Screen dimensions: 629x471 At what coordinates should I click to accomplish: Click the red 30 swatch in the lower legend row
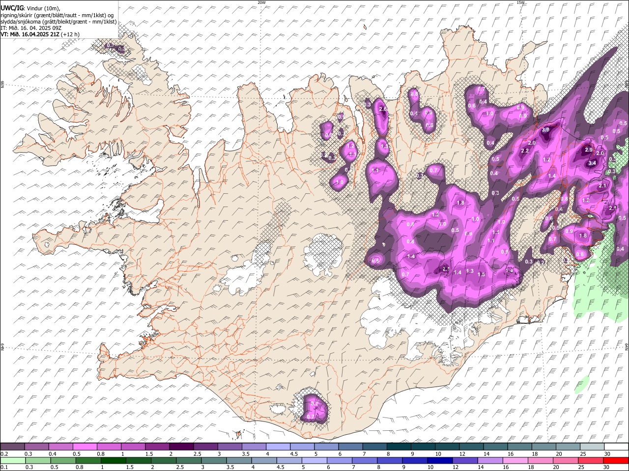615,460
